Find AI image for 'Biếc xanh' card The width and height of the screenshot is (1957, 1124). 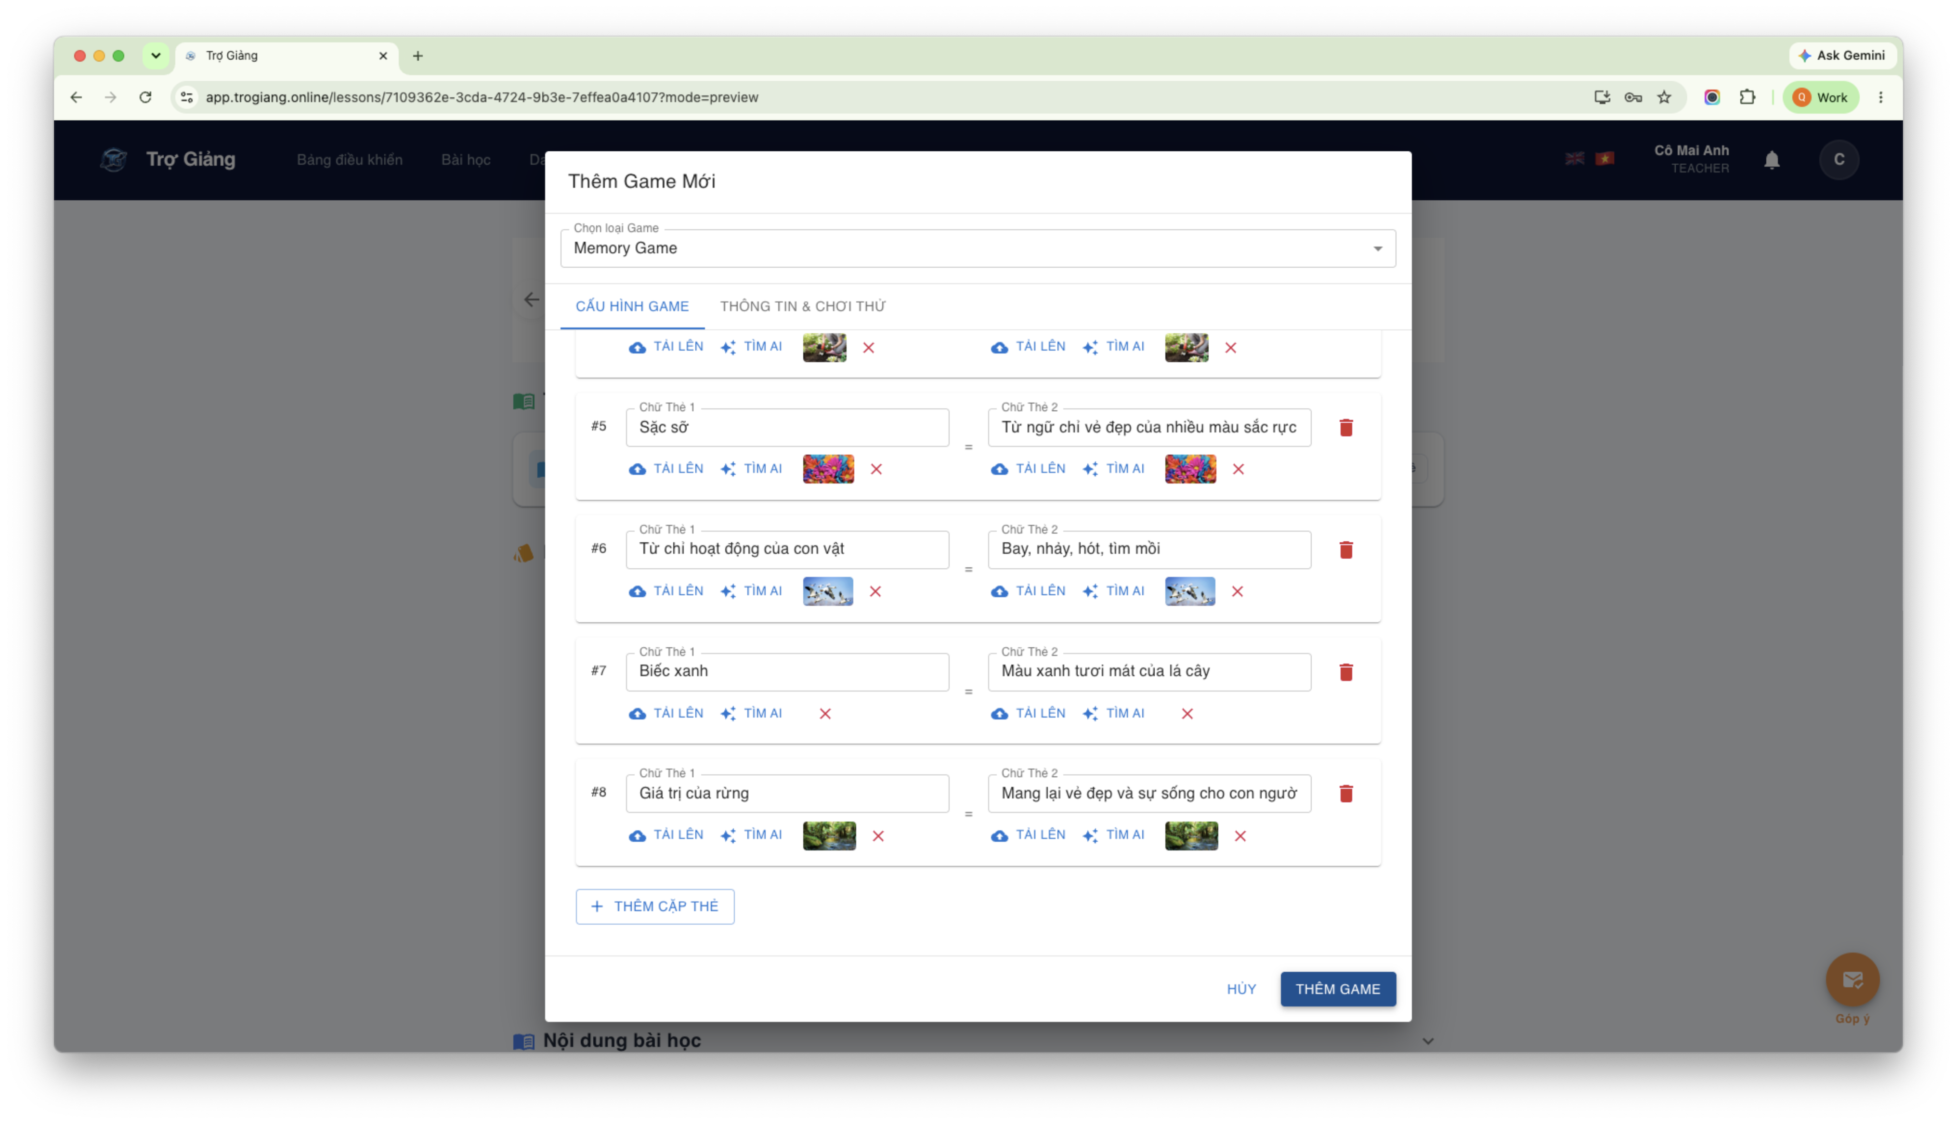[751, 713]
